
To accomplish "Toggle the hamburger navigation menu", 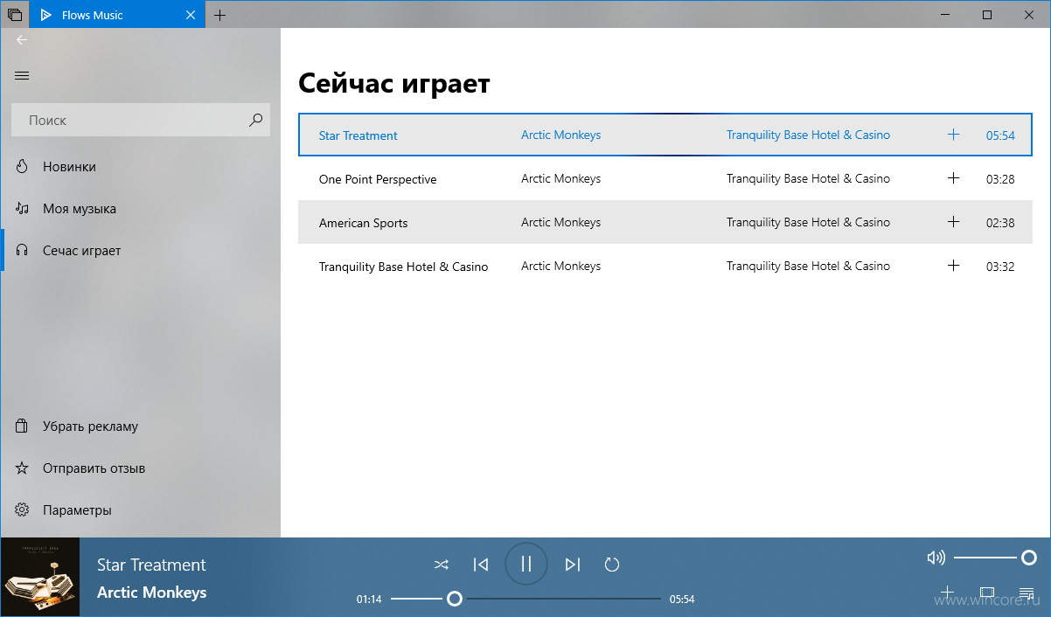I will (22, 76).
